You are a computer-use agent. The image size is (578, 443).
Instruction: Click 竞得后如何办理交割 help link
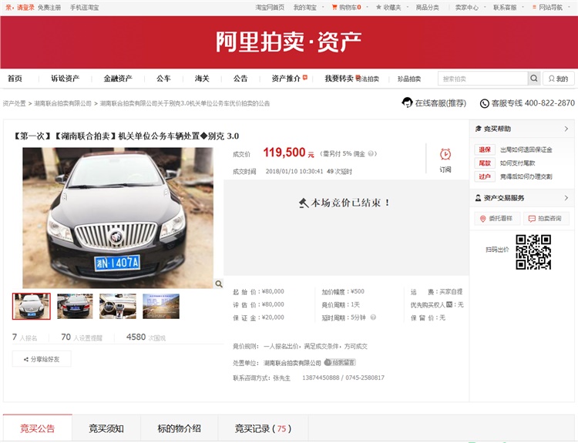(526, 176)
